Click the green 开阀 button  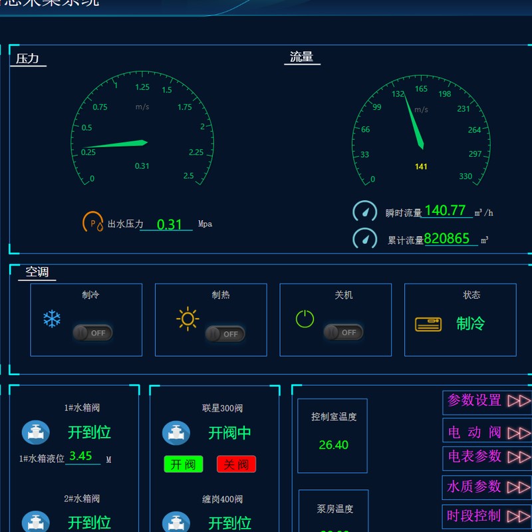coord(184,464)
